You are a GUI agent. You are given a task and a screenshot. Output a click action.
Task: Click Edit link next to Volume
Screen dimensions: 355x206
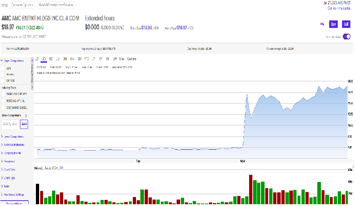(x=61, y=168)
